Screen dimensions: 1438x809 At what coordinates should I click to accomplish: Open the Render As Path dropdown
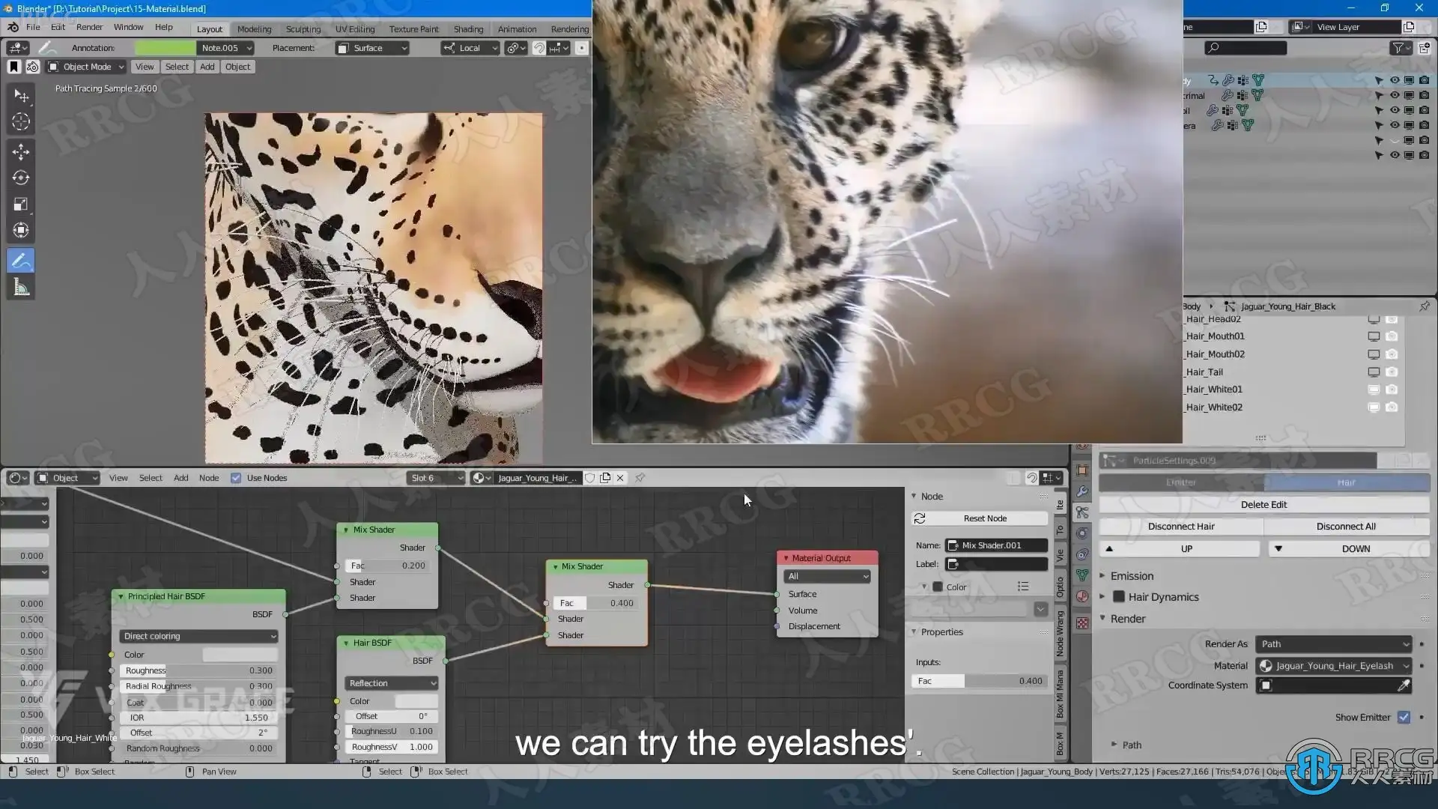tap(1333, 644)
